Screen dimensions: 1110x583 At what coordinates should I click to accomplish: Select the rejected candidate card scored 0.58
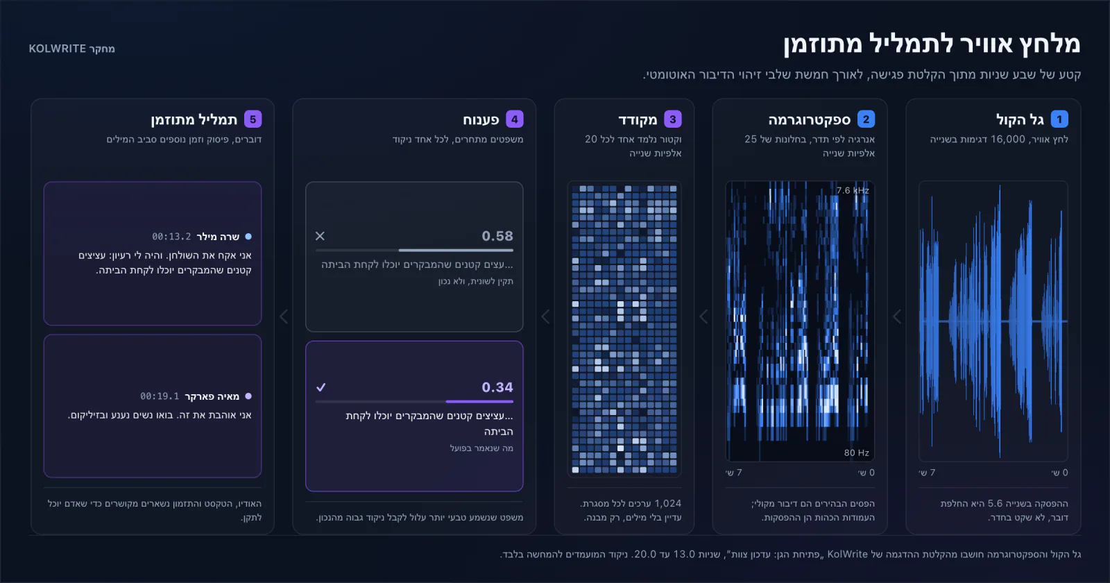[x=414, y=257]
